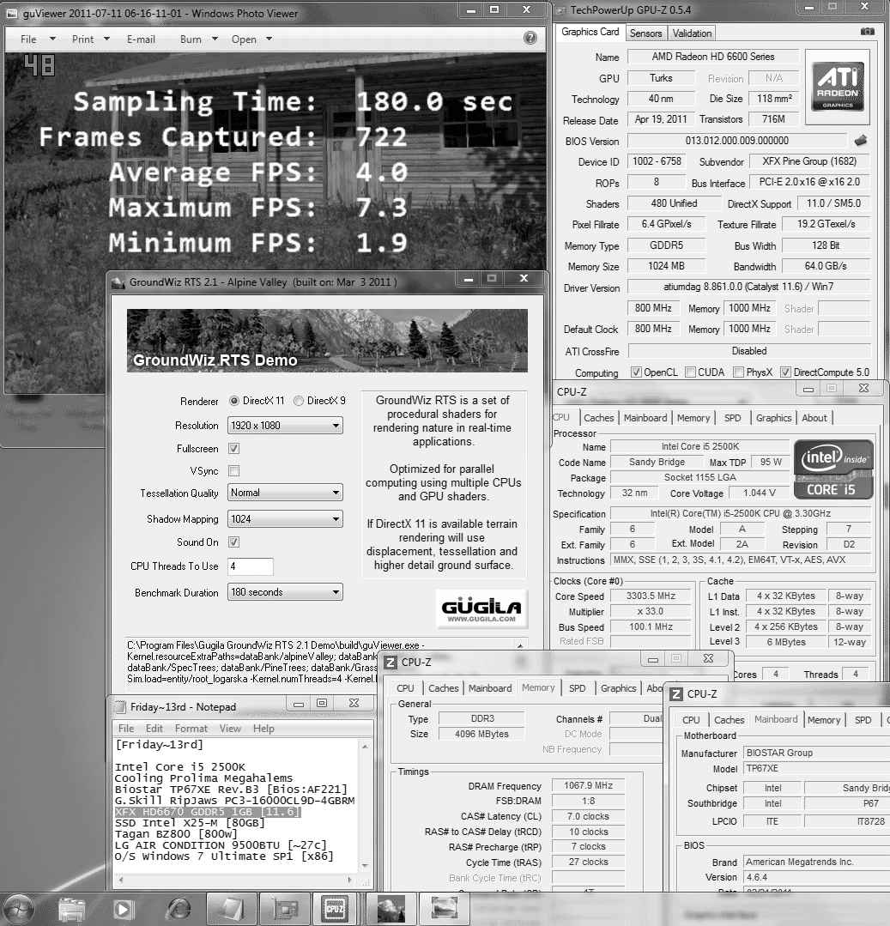The image size is (890, 926).
Task: Switch to GPU-Z via taskbar icon
Action: point(286,908)
